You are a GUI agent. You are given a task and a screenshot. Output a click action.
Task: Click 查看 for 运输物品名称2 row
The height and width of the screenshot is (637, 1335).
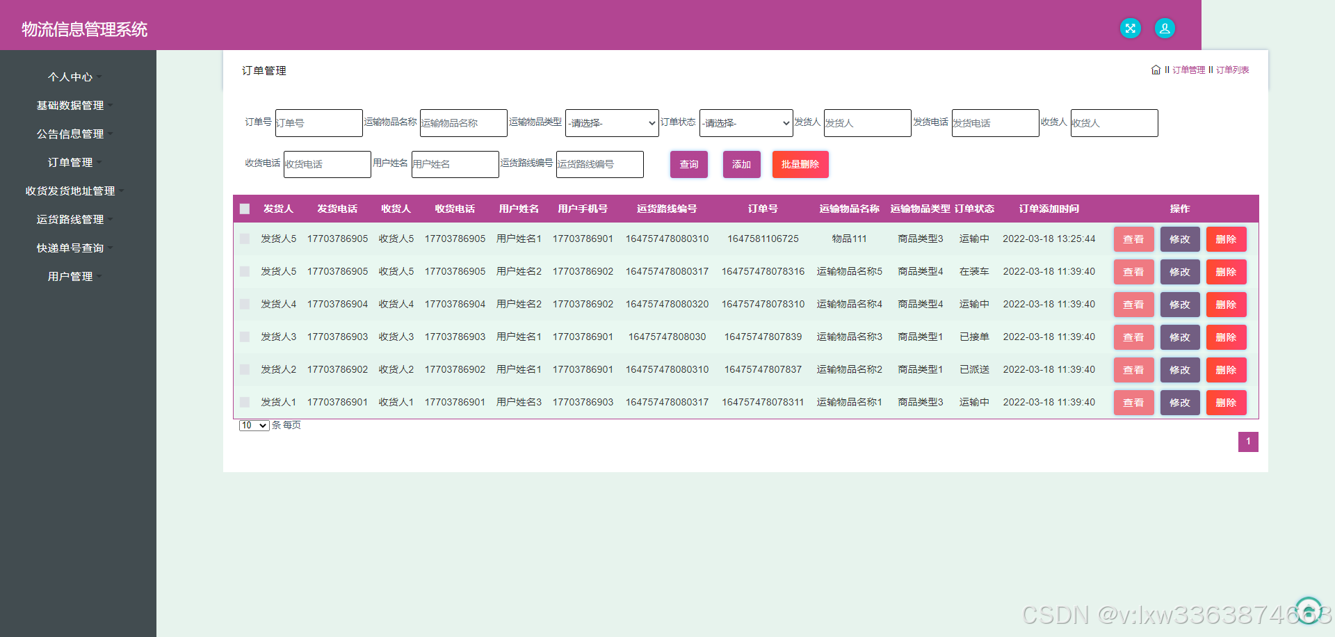click(x=1133, y=370)
